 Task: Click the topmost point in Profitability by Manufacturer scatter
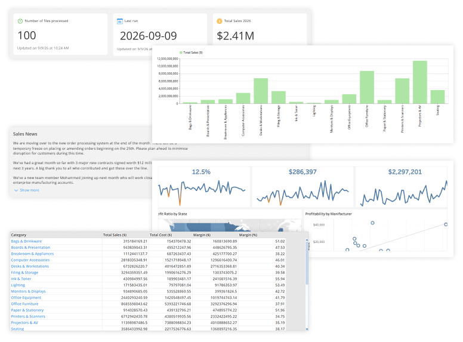[373, 223]
